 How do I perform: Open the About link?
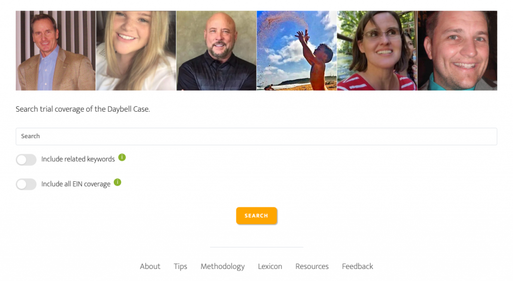(150, 266)
